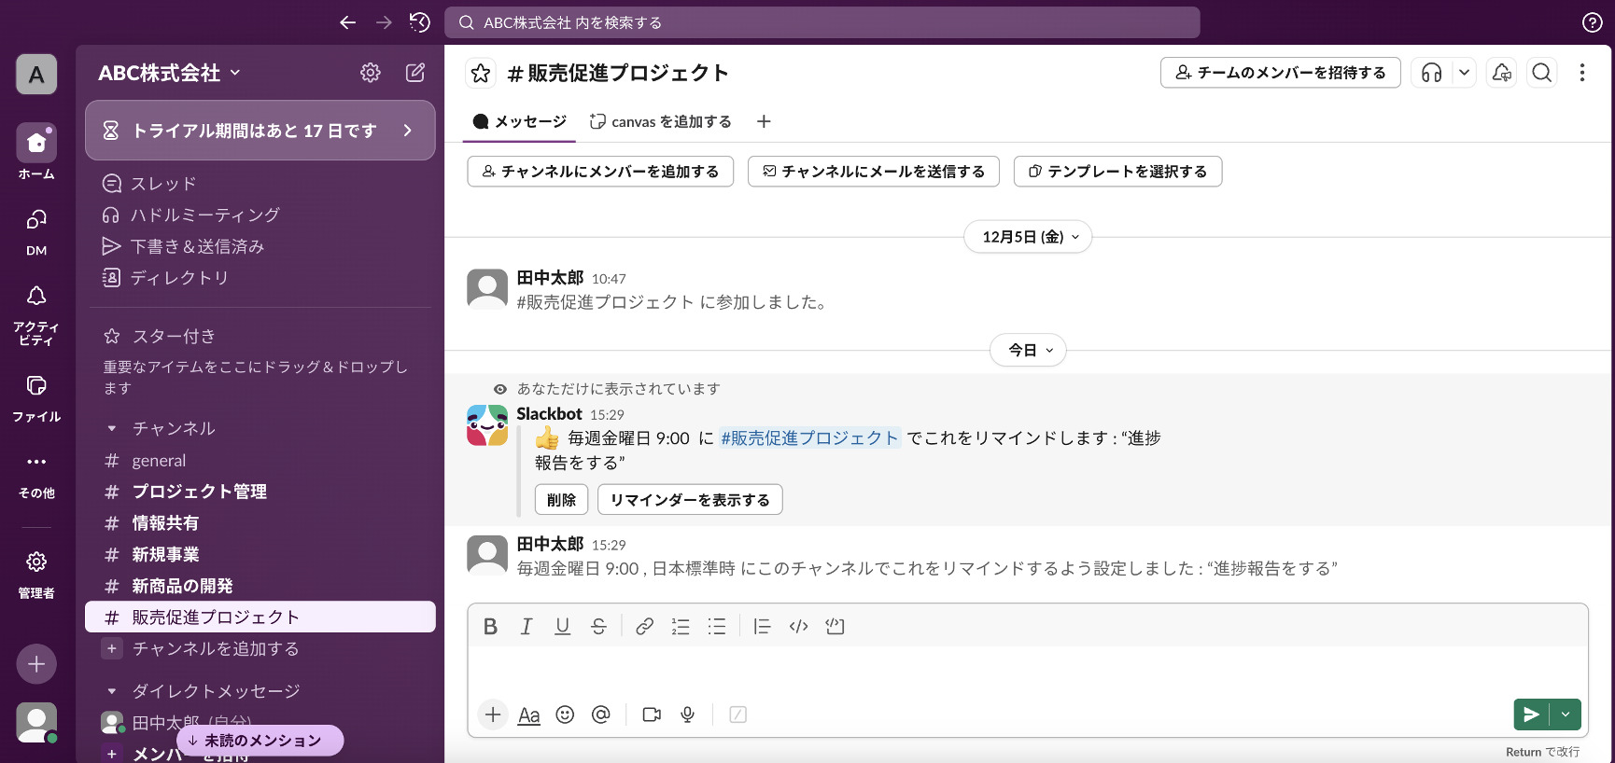Screen dimensions: 1615x763
Task: Toggle bold formatting in composer
Action: (x=490, y=627)
